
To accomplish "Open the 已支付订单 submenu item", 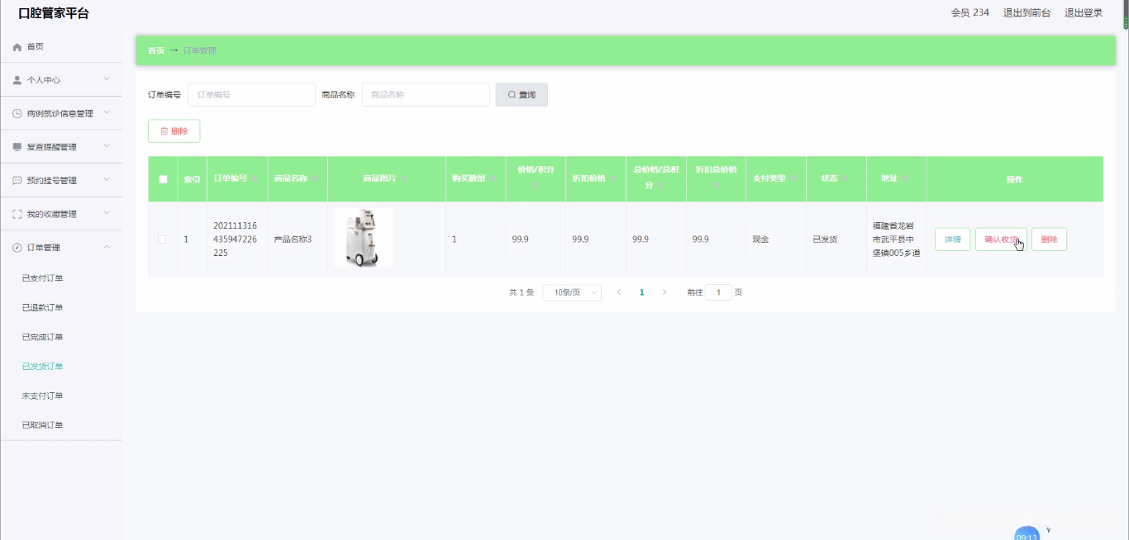I will (43, 278).
